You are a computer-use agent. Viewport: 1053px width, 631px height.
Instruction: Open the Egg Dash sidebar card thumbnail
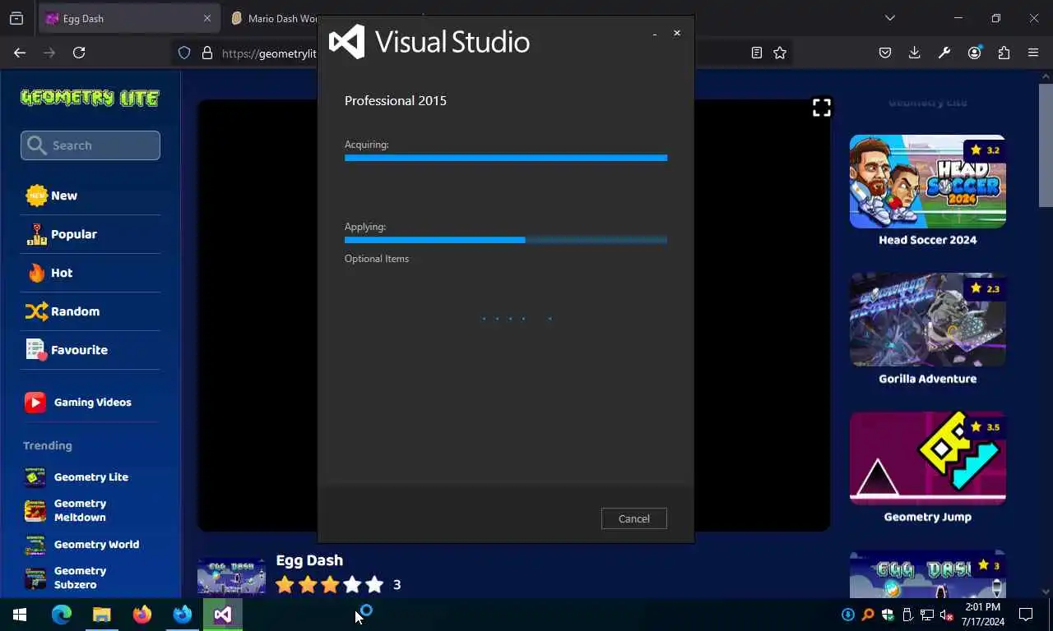(x=927, y=574)
